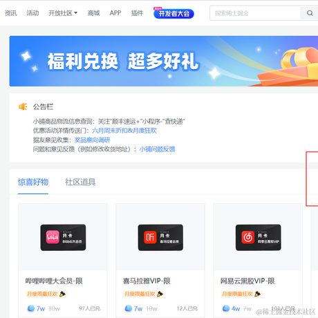Click the 网易云黑胶VIP-限 title
Viewport: 318px width, 318px height.
click(247, 281)
